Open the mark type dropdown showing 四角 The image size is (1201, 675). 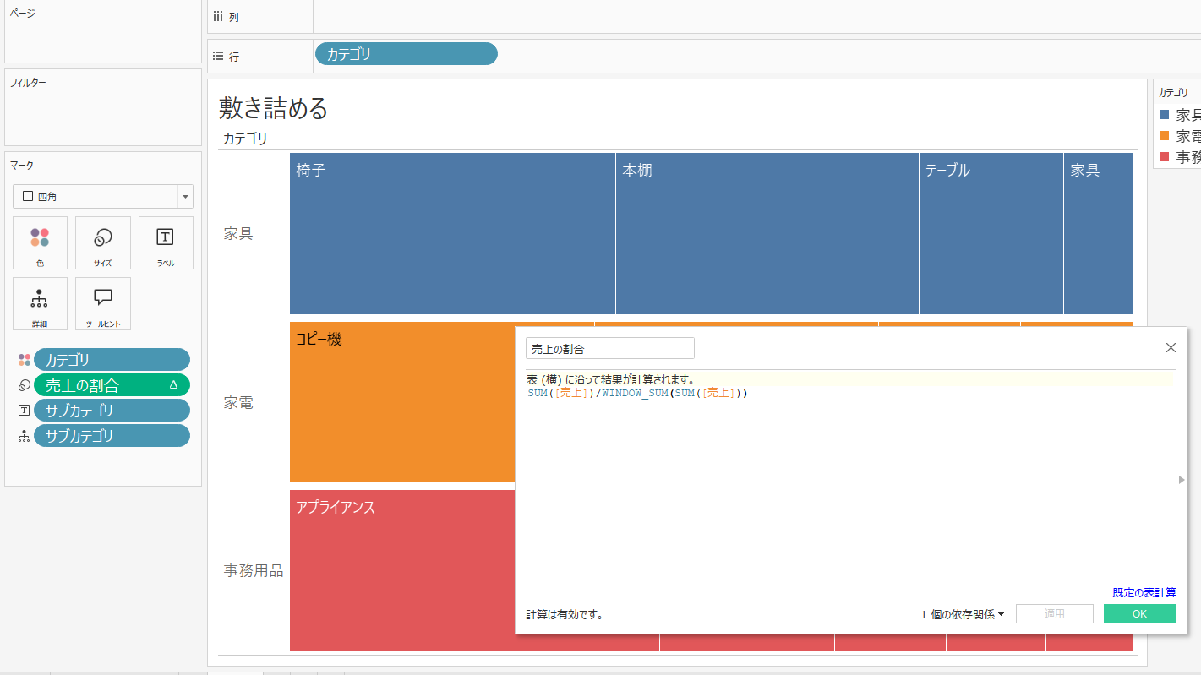103,196
